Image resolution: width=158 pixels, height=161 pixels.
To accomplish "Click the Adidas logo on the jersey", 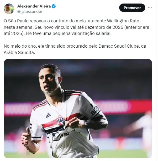I will tap(49, 115).
